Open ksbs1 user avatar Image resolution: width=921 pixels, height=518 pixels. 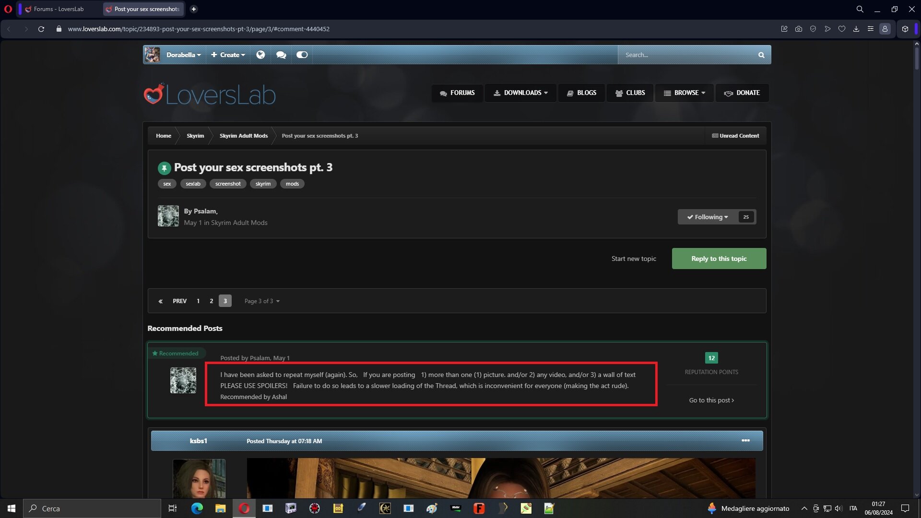[199, 478]
